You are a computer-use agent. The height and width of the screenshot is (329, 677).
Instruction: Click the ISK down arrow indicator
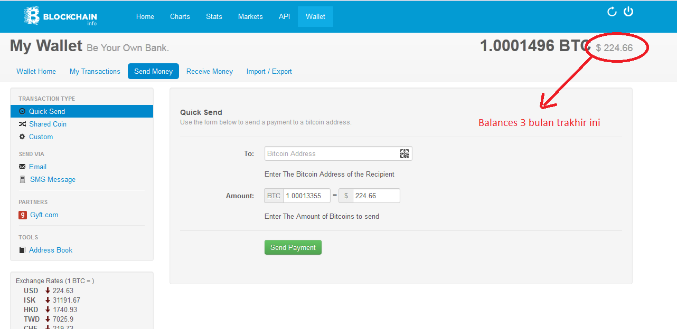(x=48, y=300)
